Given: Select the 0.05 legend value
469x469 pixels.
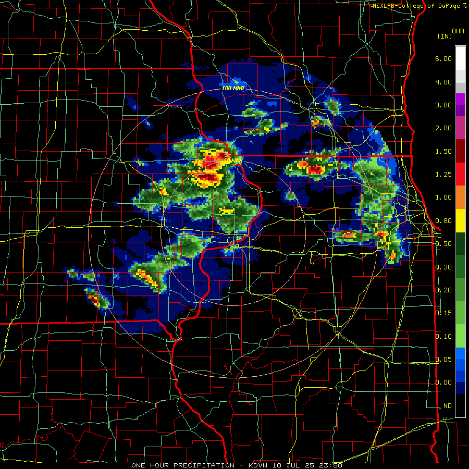Looking at the screenshot, I should pos(443,359).
